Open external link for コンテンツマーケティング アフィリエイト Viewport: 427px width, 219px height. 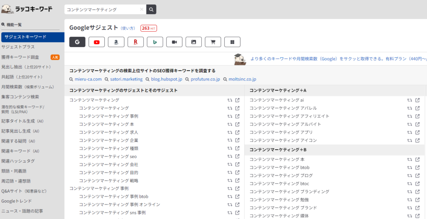coord(417,116)
